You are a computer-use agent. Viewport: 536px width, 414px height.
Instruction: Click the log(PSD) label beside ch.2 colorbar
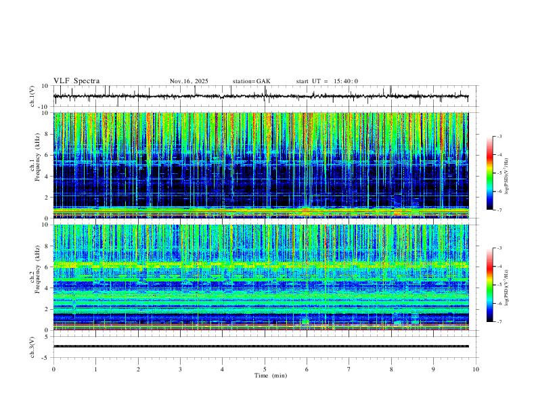(x=506, y=288)
